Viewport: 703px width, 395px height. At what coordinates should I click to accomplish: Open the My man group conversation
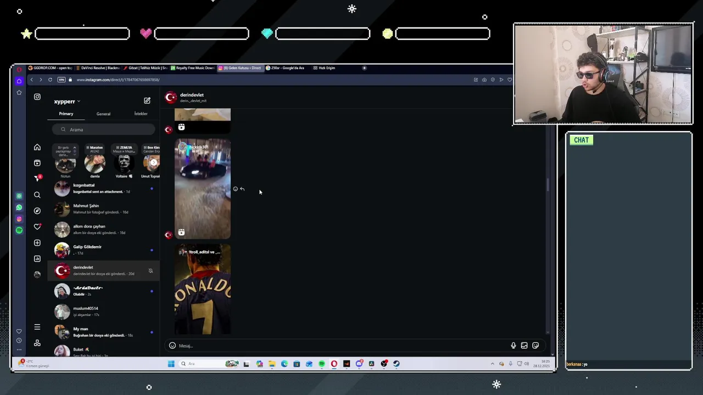(104, 332)
